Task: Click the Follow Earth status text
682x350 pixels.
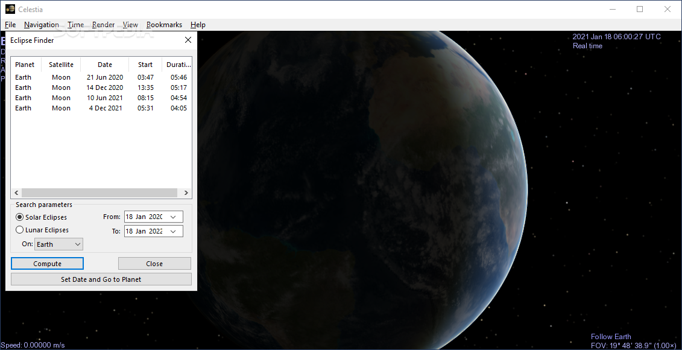Action: tap(611, 337)
